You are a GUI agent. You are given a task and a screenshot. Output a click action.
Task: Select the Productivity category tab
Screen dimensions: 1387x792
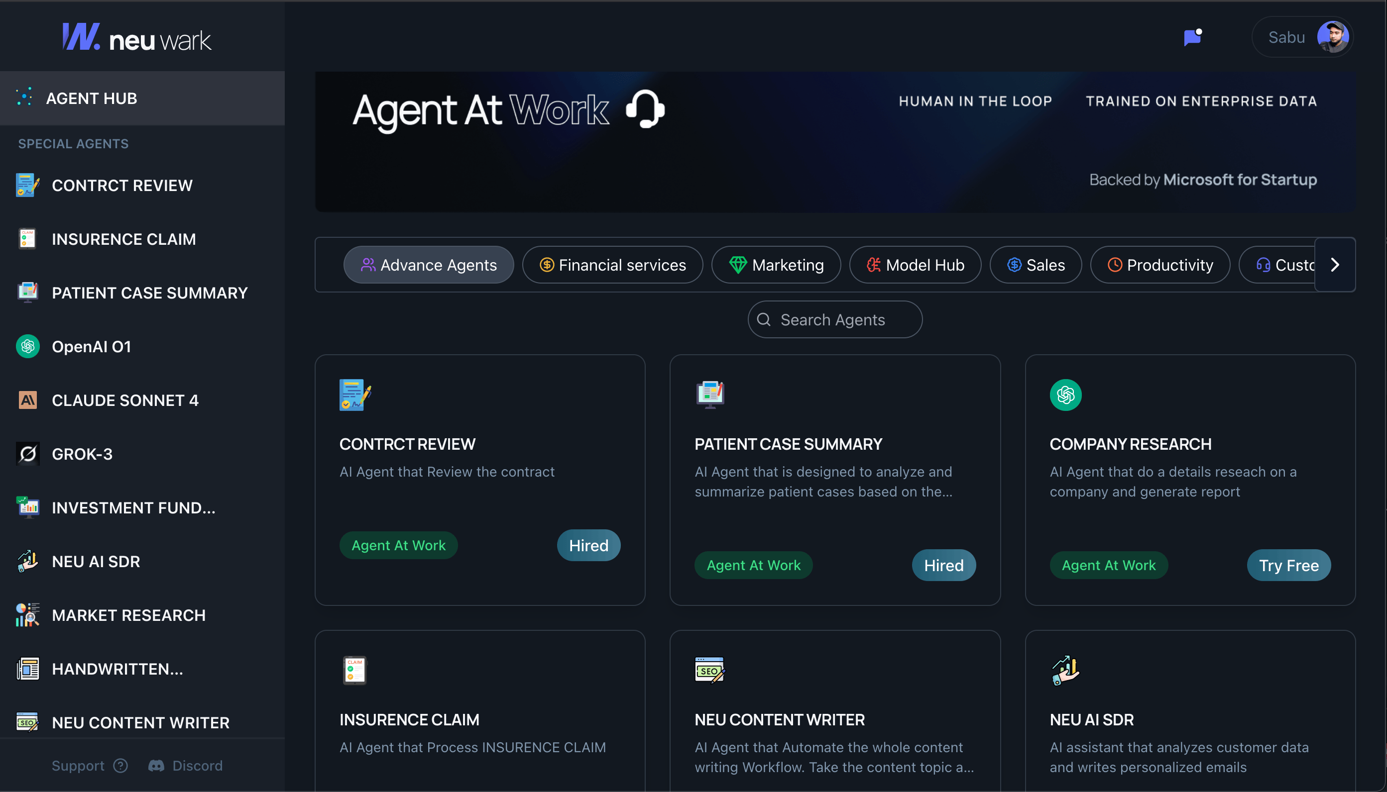click(x=1160, y=265)
